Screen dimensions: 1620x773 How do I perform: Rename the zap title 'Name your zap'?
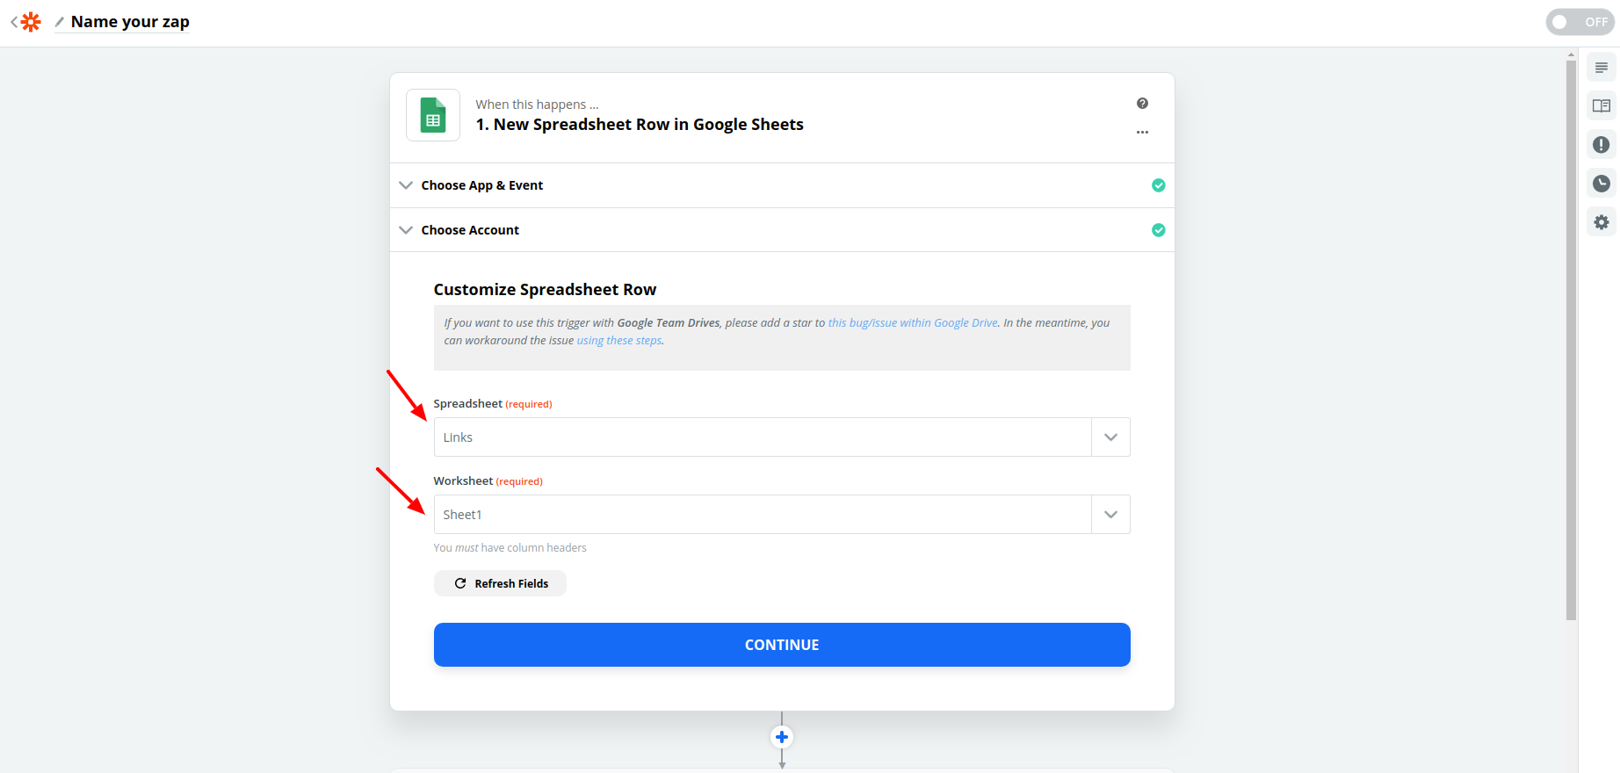coord(130,22)
